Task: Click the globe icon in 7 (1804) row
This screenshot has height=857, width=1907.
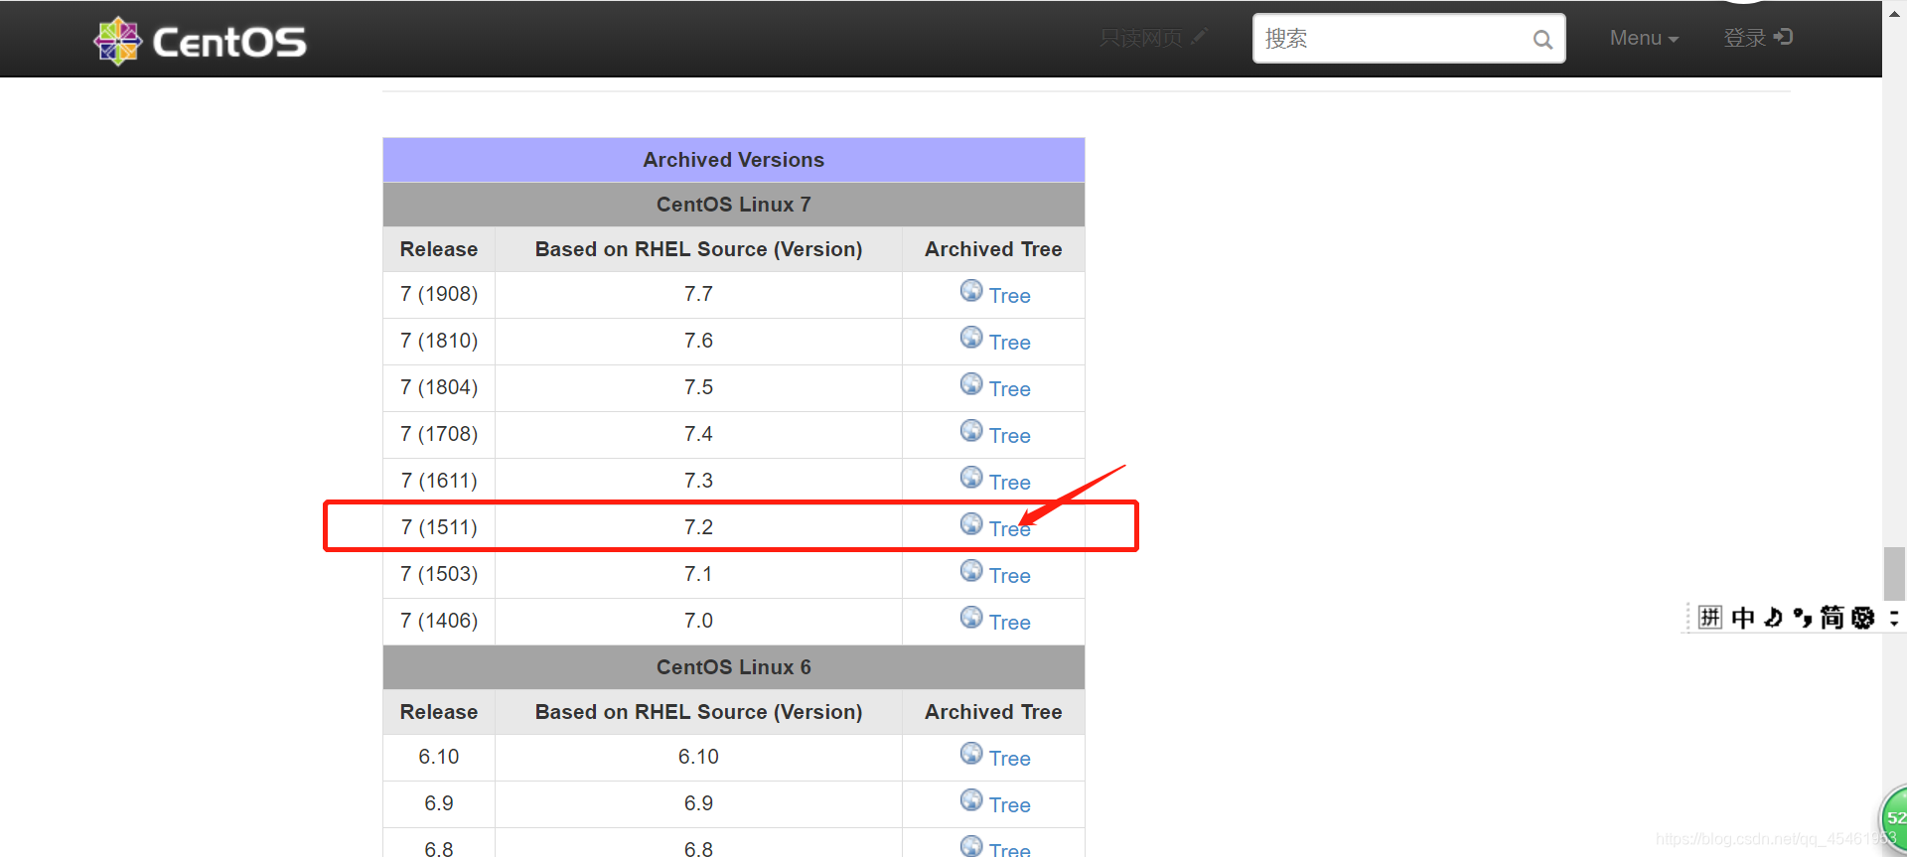Action: point(971,383)
